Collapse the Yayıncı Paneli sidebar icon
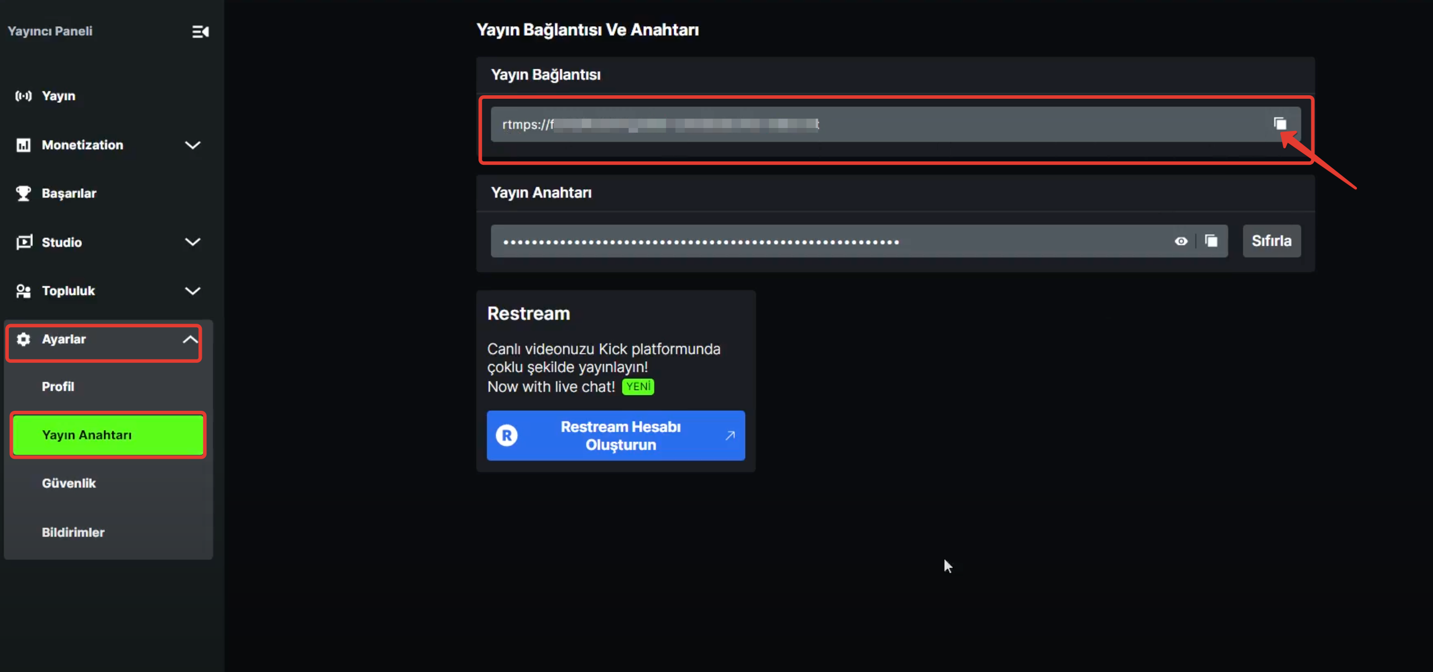 (201, 32)
